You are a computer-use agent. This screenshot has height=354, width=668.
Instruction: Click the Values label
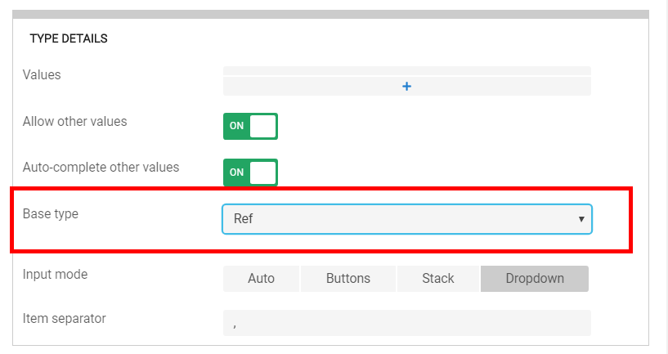click(42, 75)
